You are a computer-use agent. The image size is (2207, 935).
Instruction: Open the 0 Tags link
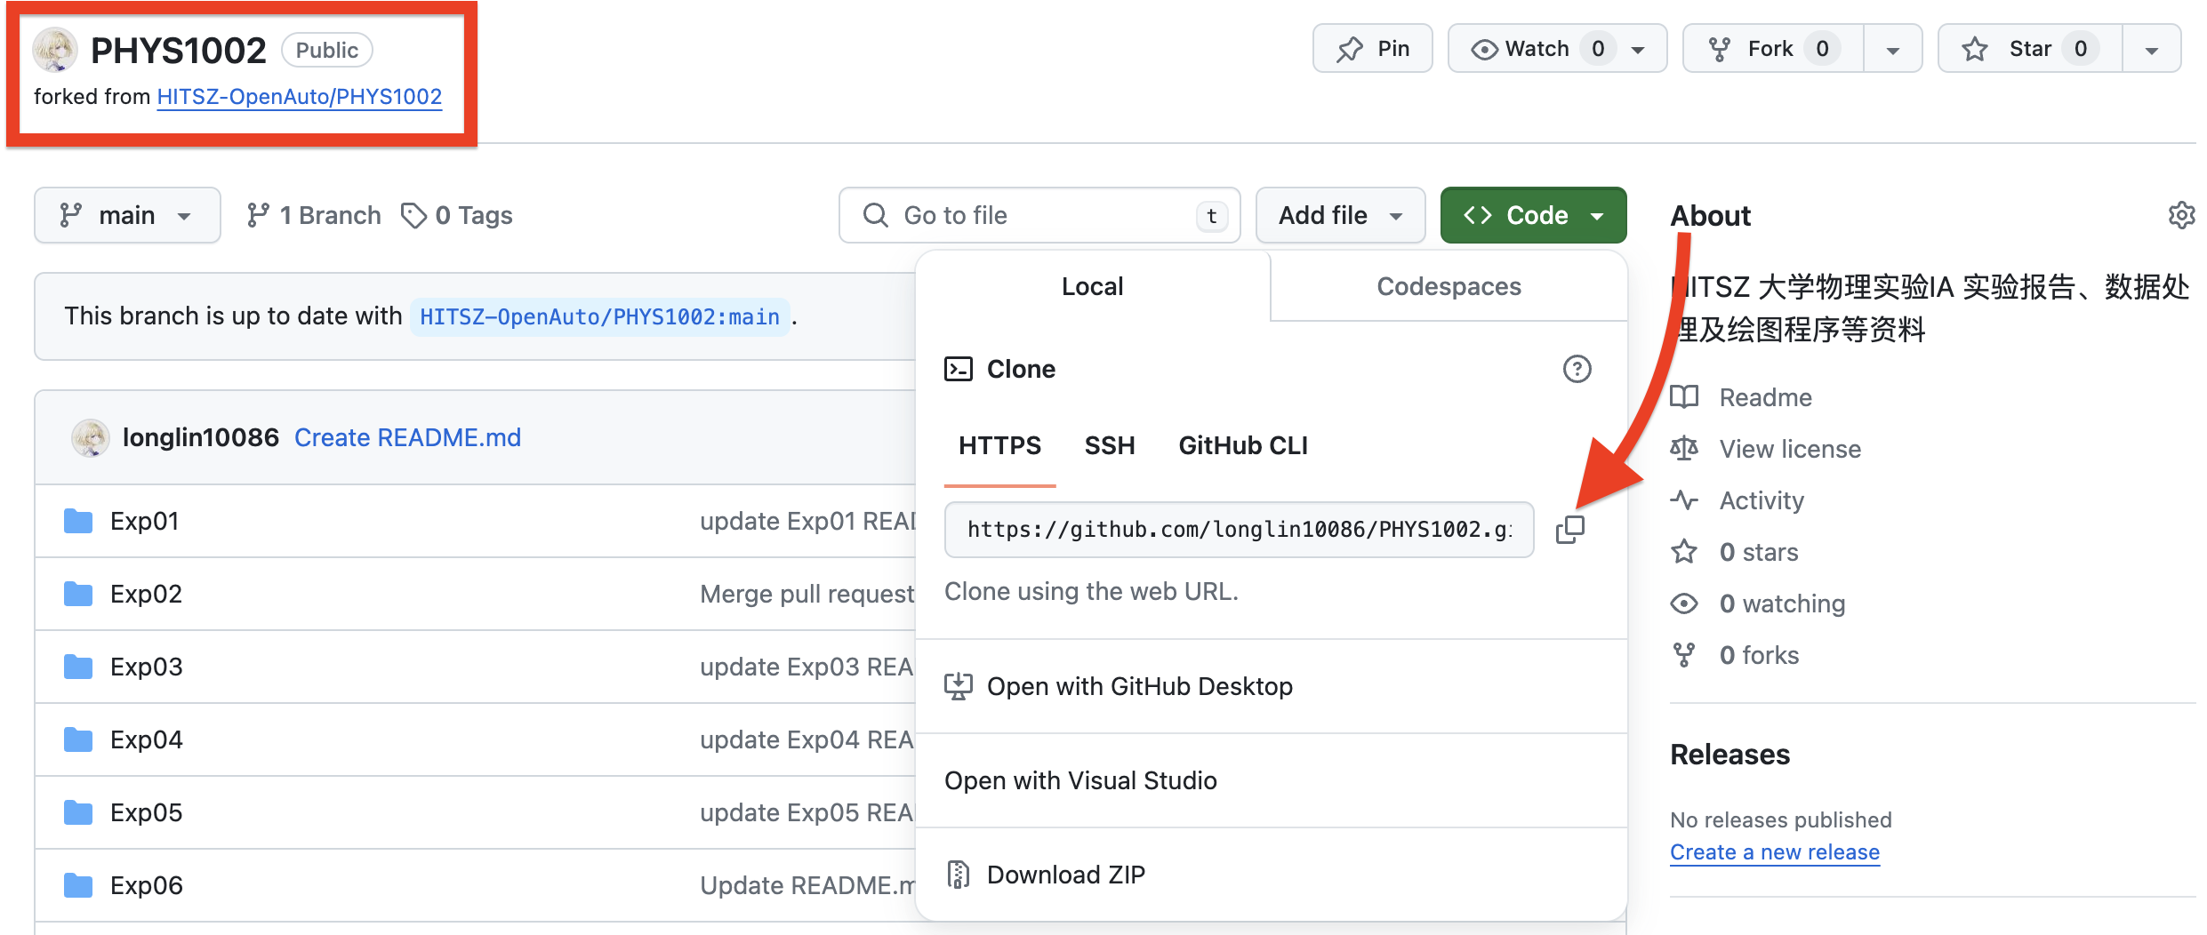click(457, 215)
